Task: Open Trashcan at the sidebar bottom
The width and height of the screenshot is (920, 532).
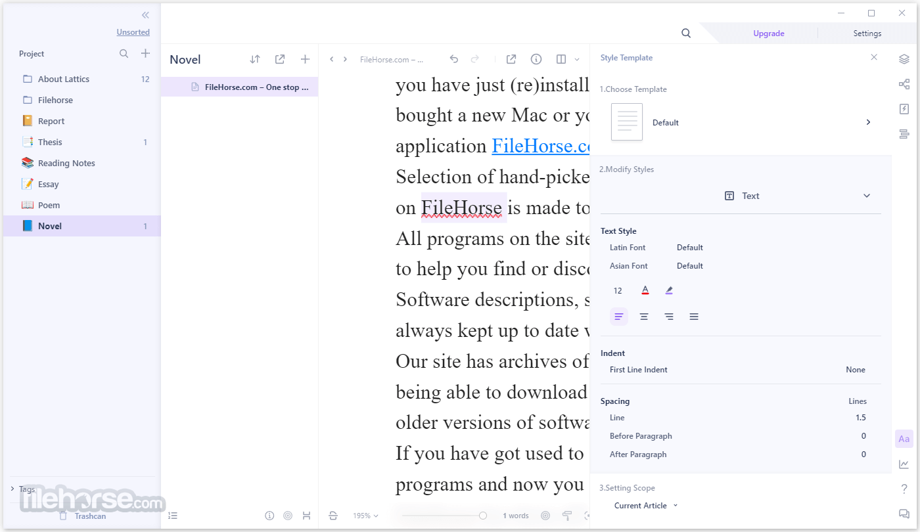Action: pyautogui.click(x=82, y=516)
